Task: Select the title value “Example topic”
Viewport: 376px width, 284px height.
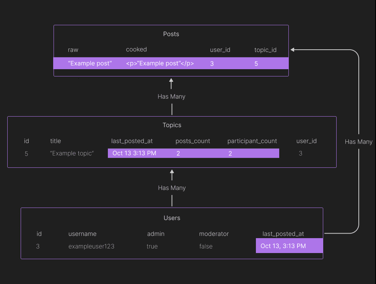Action: [72, 153]
